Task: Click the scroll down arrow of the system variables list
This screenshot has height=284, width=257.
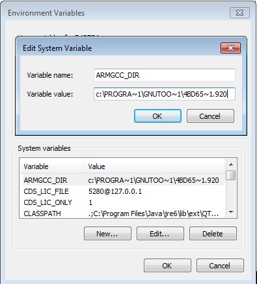Action: [231, 212]
